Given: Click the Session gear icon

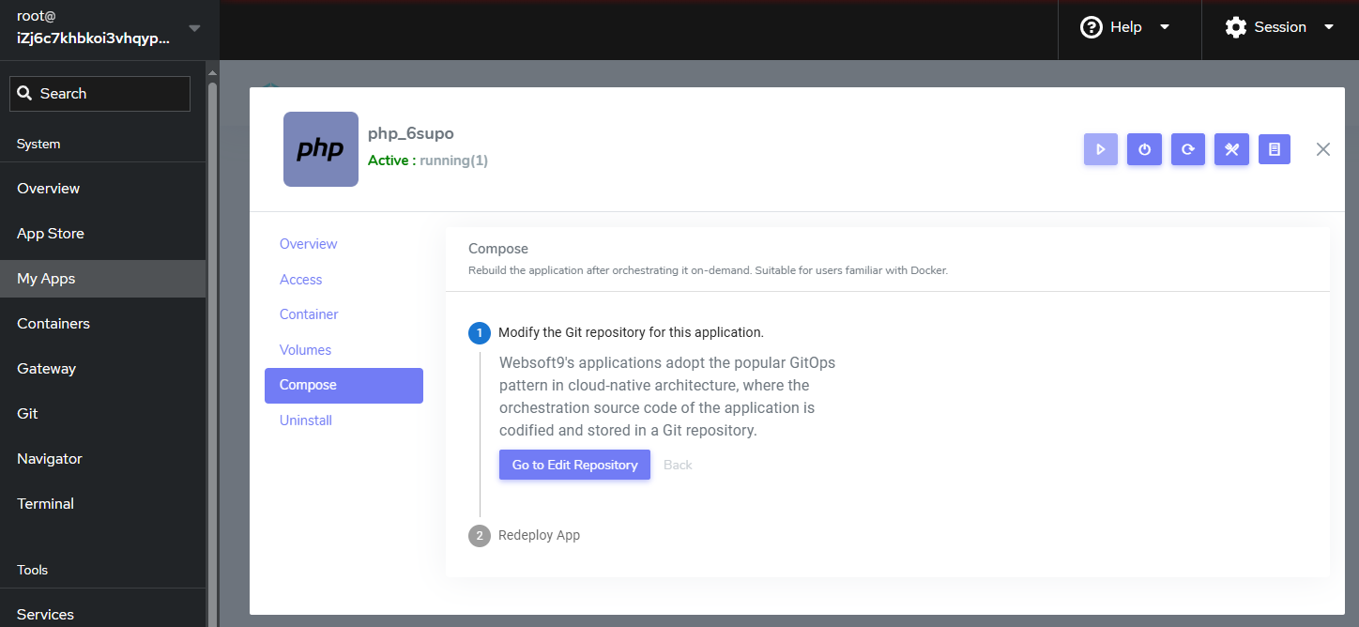Looking at the screenshot, I should point(1235,27).
